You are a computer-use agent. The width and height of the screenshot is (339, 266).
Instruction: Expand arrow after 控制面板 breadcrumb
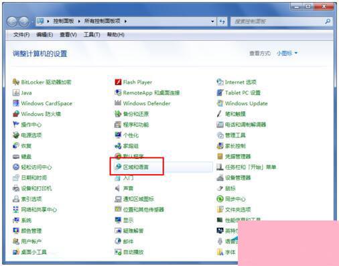point(79,21)
